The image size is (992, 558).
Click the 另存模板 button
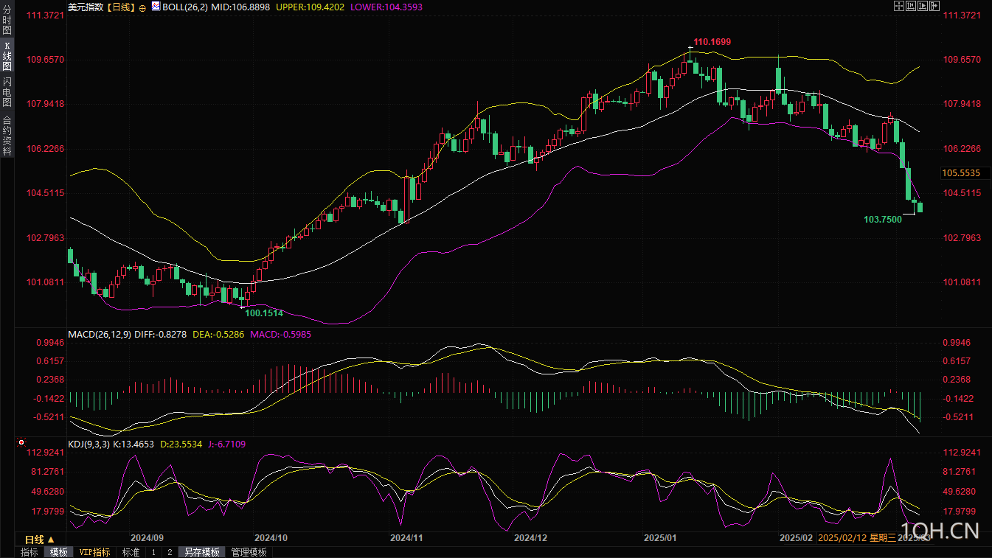click(x=202, y=552)
